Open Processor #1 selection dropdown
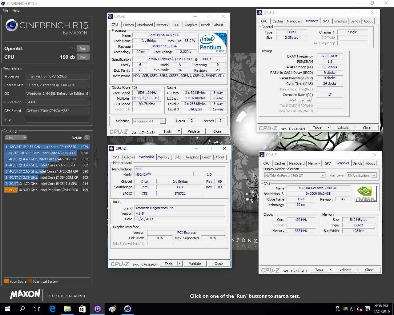This screenshot has height=315, width=394. (149, 121)
